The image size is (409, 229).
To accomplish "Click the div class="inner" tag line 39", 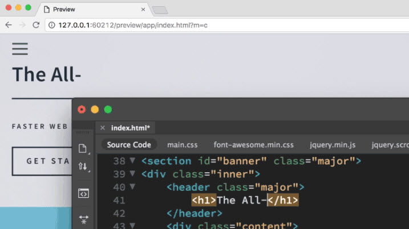I will click(201, 174).
